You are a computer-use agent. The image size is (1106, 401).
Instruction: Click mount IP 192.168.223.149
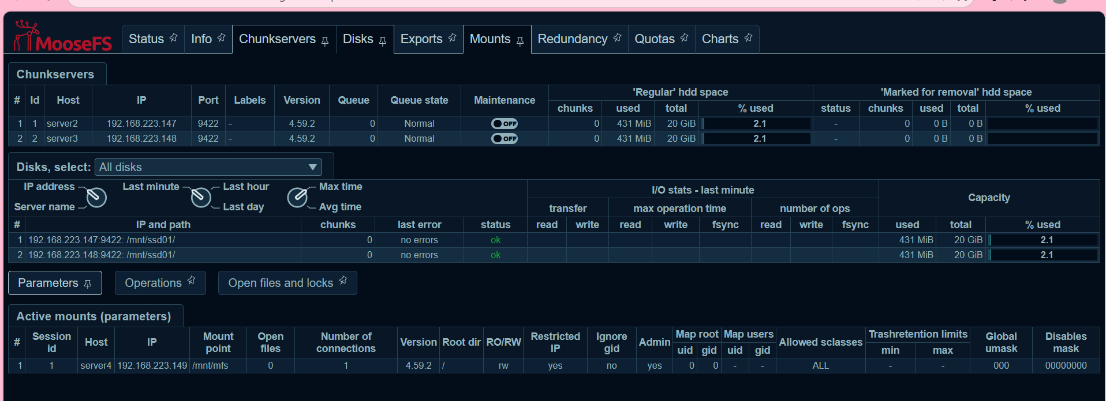(152, 366)
